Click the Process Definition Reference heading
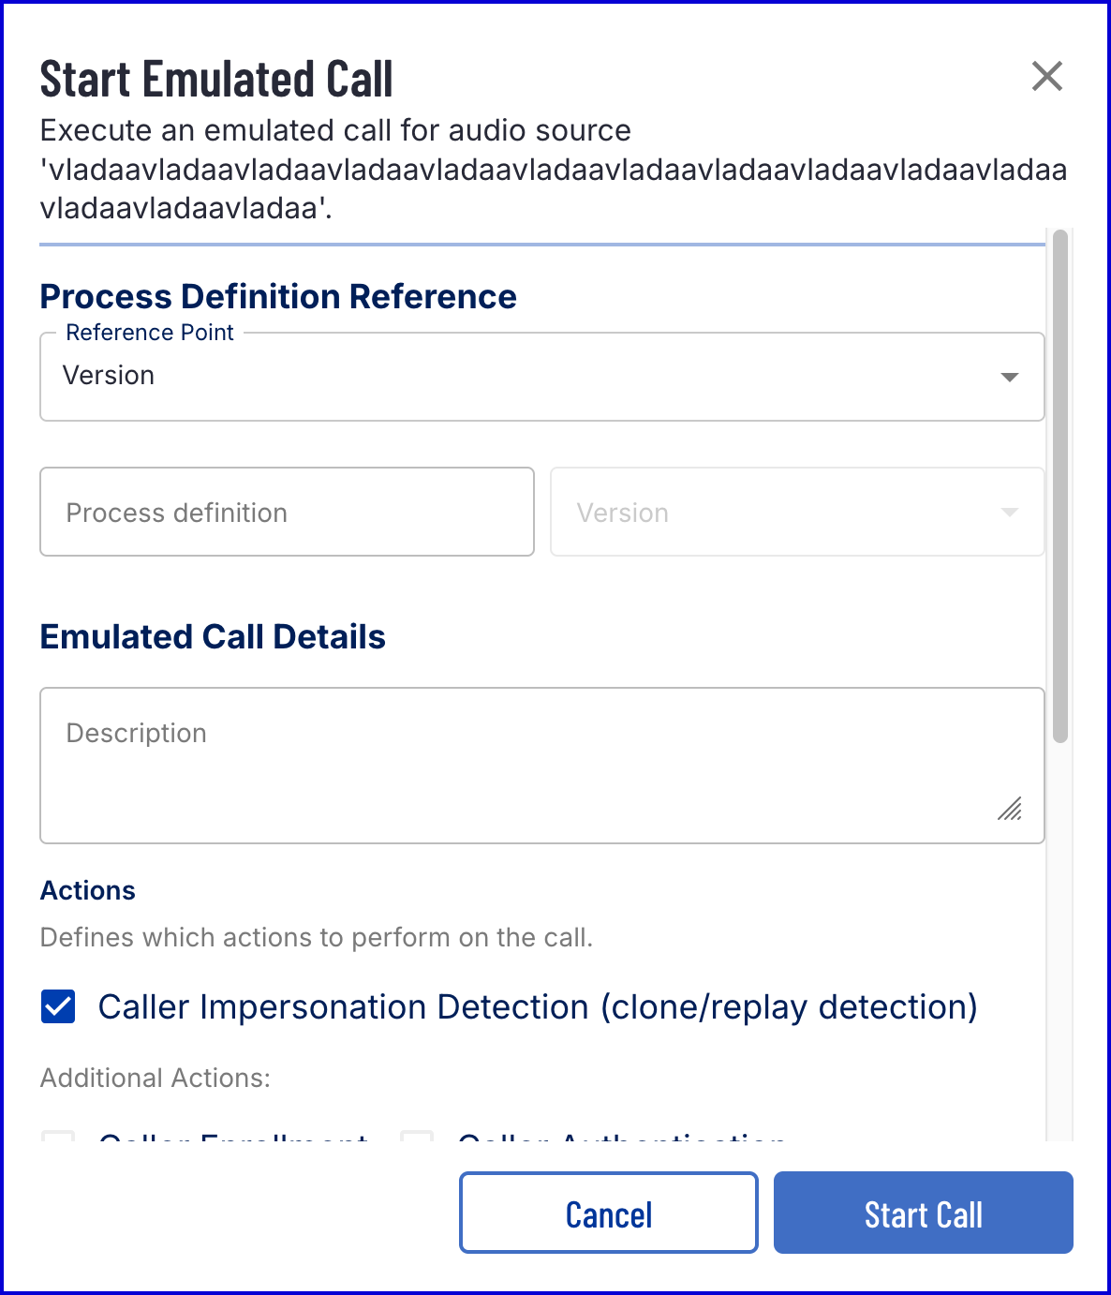This screenshot has width=1111, height=1295. (278, 296)
